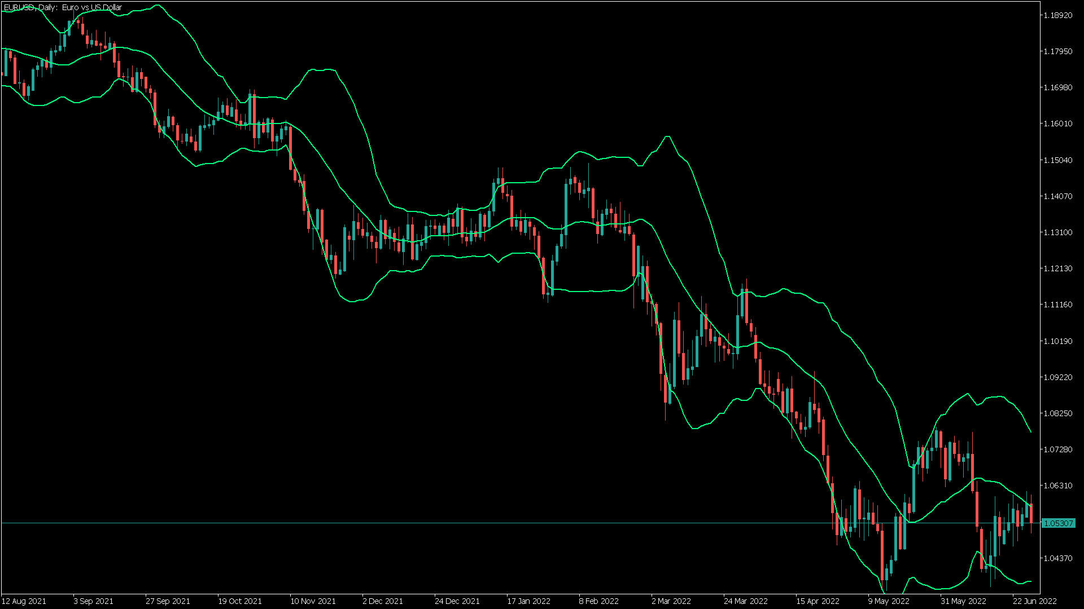
Task: Select the current price label 1.05307
Action: pos(1058,523)
